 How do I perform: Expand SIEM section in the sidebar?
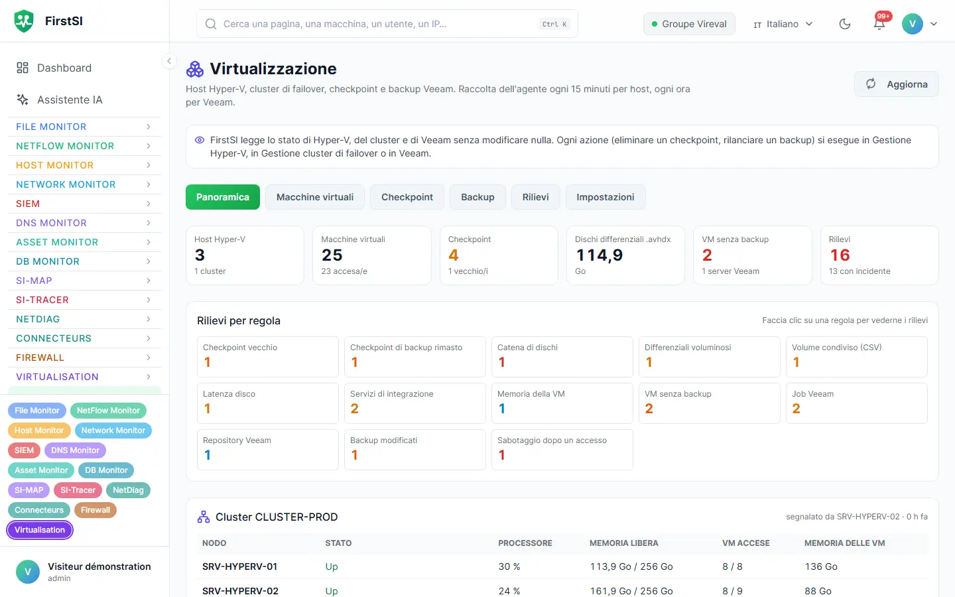pos(84,204)
